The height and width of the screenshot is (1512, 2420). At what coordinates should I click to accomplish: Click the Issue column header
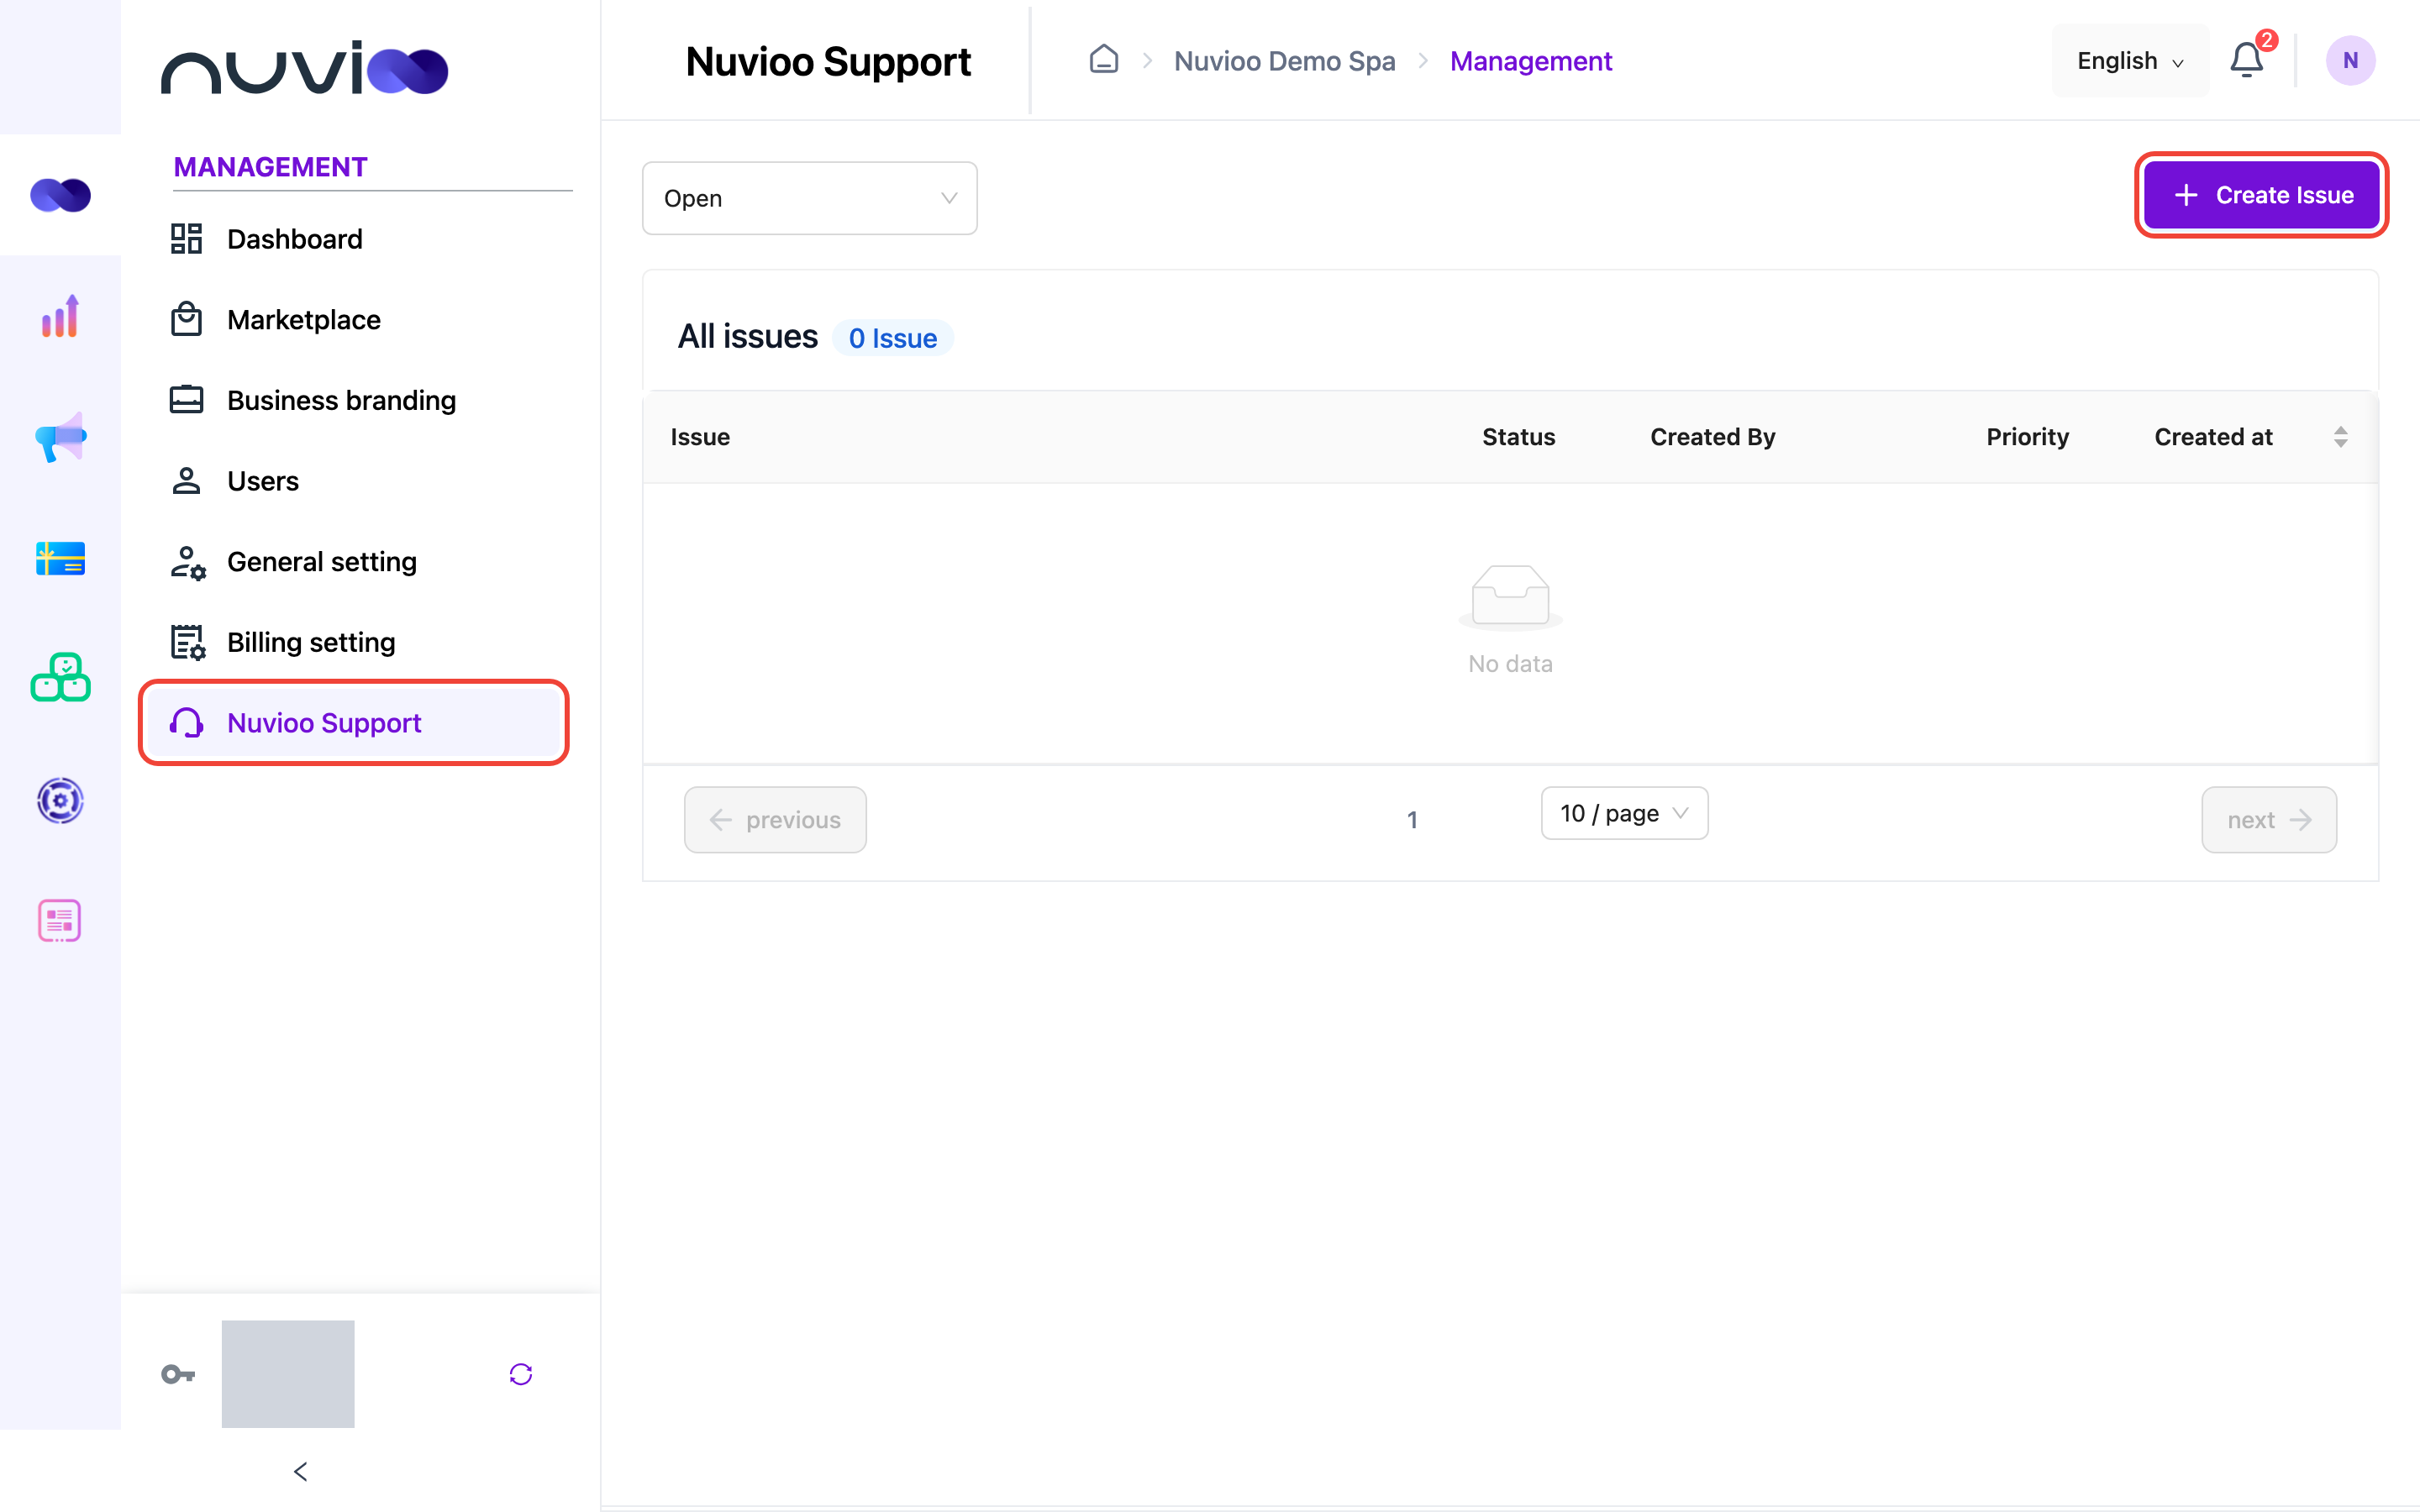700,437
